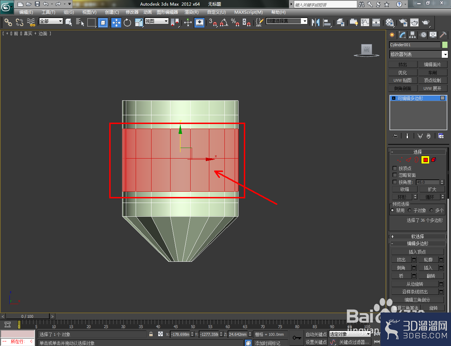This screenshot has height=346, width=451.
Task: Enable the 按顶点 checkbox
Action: pos(395,168)
